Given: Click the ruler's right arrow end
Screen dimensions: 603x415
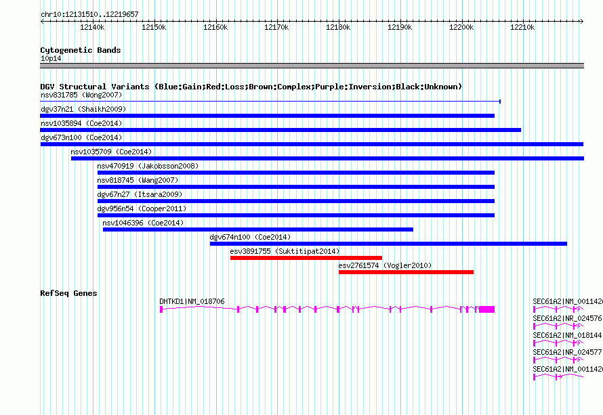Looking at the screenshot, I should [582, 21].
